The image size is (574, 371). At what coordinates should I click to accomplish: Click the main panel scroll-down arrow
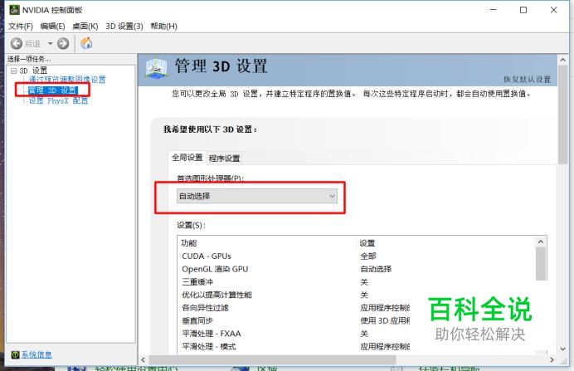(563, 349)
